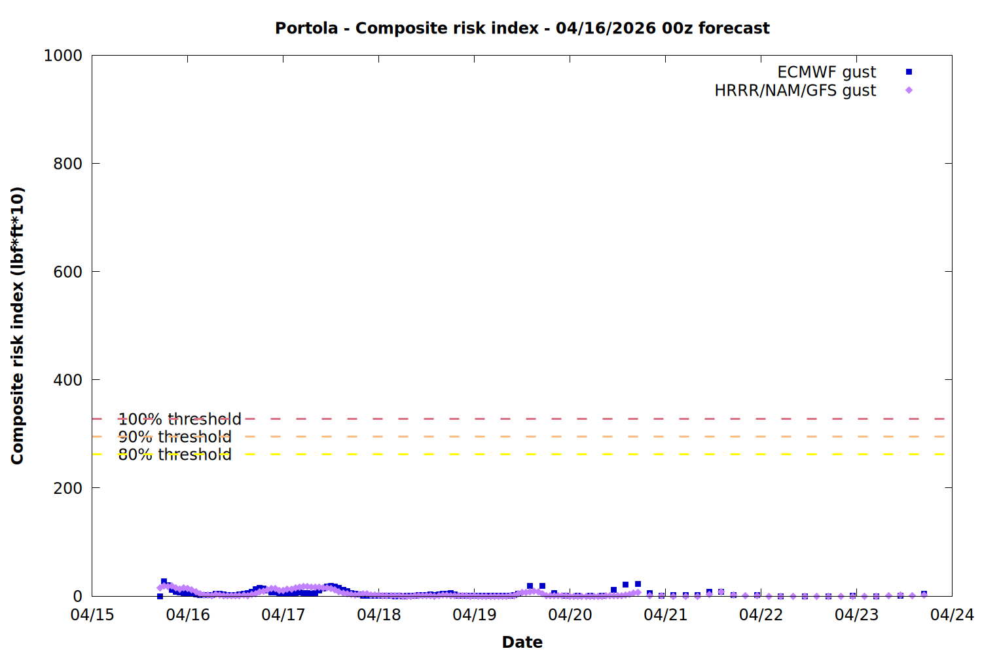This screenshot has height=655, width=982.
Task: Click the blue ECMWF gust legend marker
Action: [x=909, y=72]
